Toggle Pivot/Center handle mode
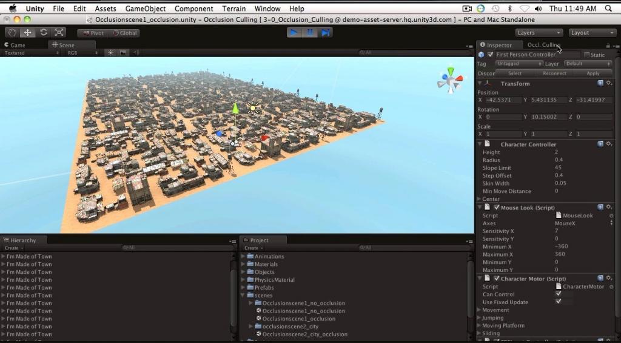The width and height of the screenshot is (621, 343). click(x=93, y=33)
